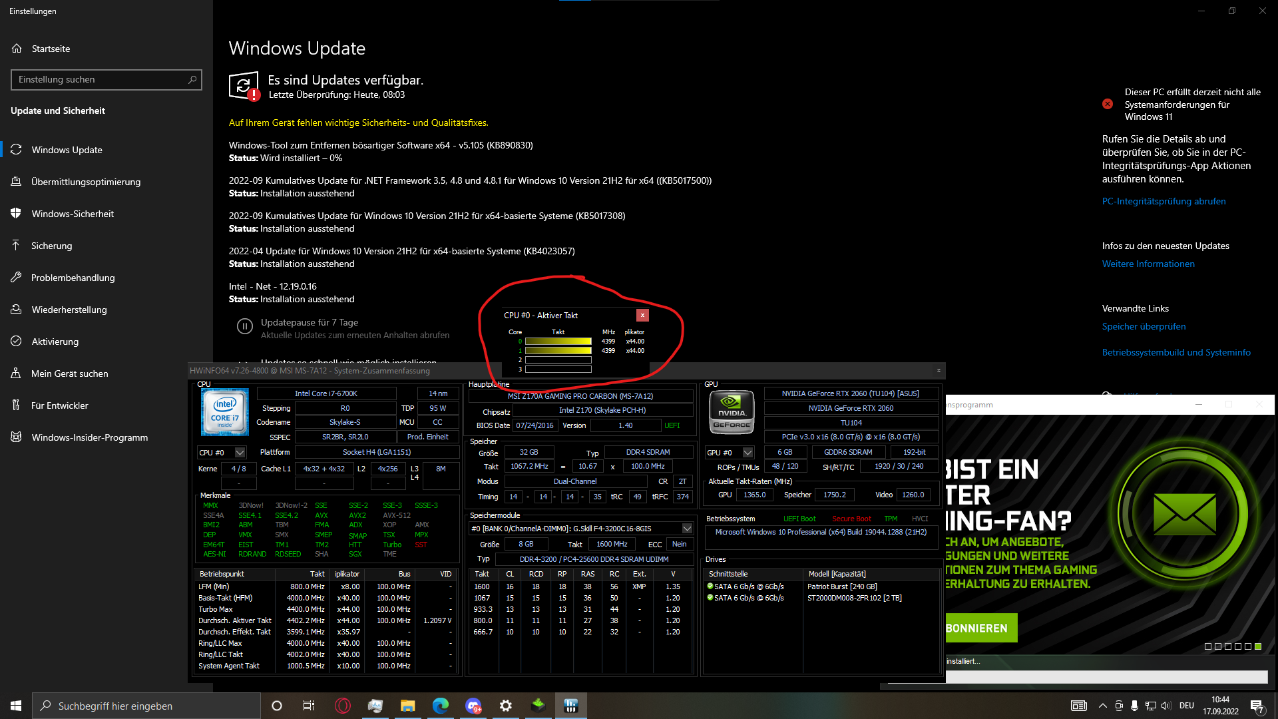1278x719 pixels.
Task: Open Discord from the taskbar
Action: tap(473, 706)
